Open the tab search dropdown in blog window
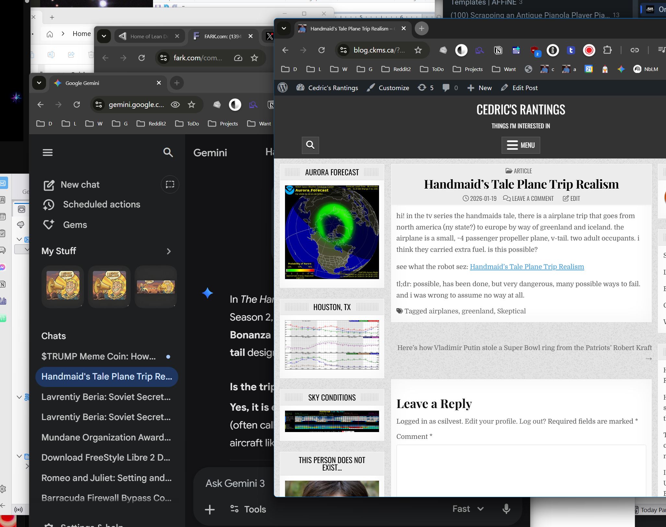Screen dimensions: 666x527 [284, 29]
